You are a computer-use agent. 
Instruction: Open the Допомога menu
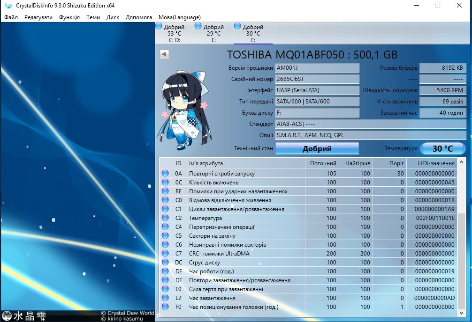(139, 17)
